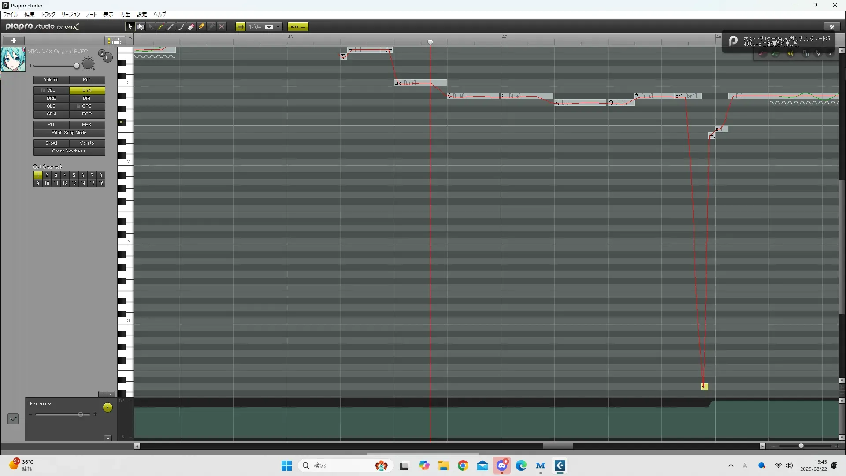This screenshot has width=846, height=476.
Task: Open the 再生 menu
Action: click(125, 14)
